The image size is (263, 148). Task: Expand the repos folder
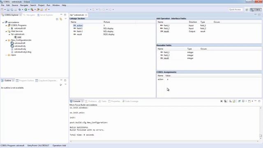tap(6, 55)
